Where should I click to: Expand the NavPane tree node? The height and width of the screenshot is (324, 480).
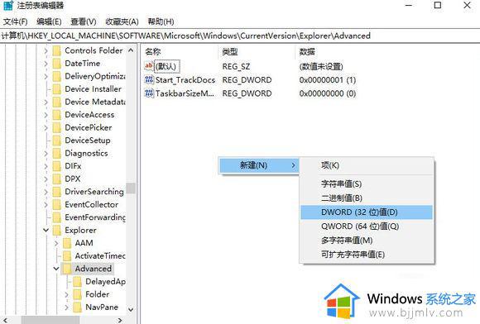(x=66, y=307)
